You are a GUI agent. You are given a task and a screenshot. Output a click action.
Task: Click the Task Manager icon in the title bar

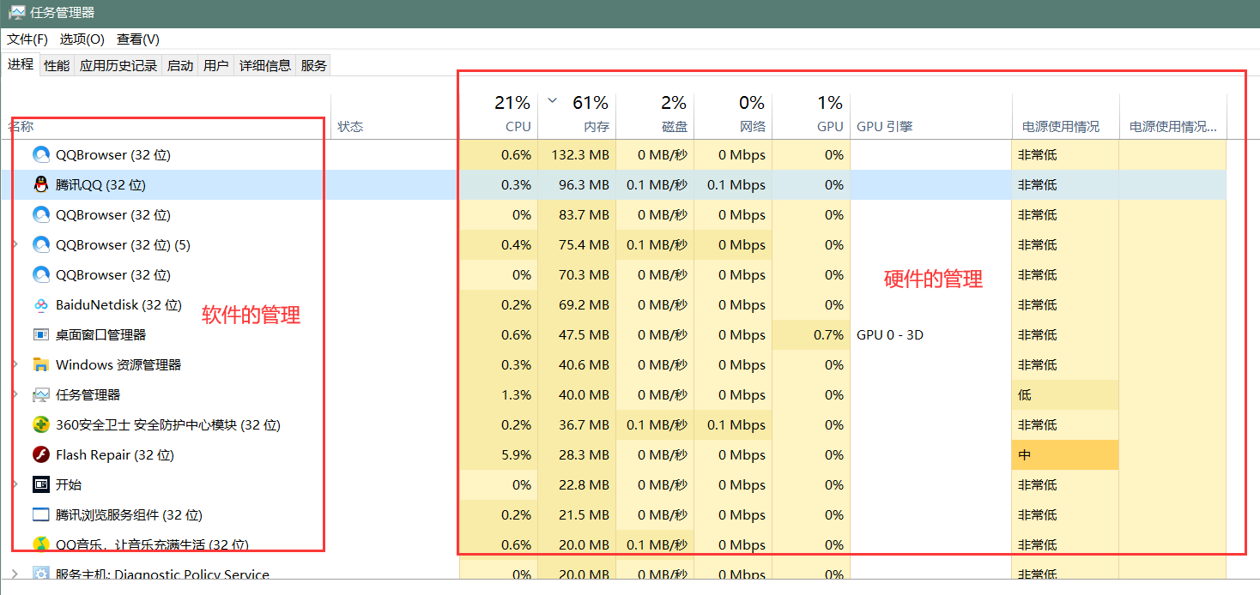coord(16,13)
